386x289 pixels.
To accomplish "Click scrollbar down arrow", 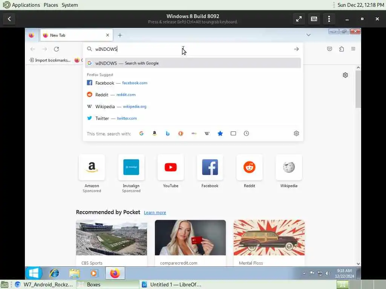I will coord(358,264).
